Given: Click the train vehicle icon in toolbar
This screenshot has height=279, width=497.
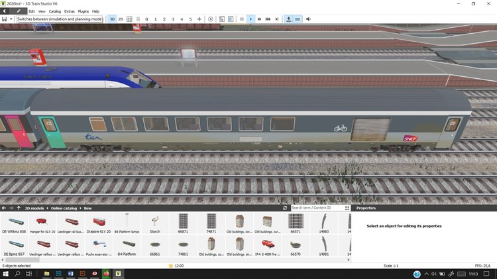Looking at the screenshot, I should pos(138,19).
